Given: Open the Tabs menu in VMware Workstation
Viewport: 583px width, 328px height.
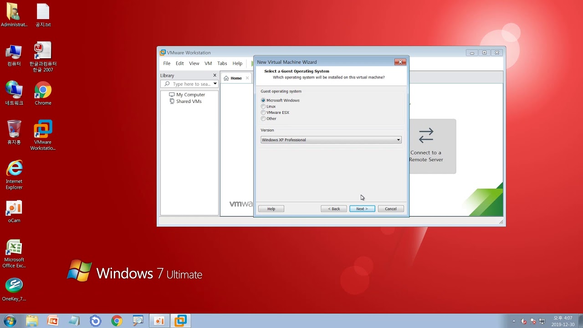Looking at the screenshot, I should [222, 63].
